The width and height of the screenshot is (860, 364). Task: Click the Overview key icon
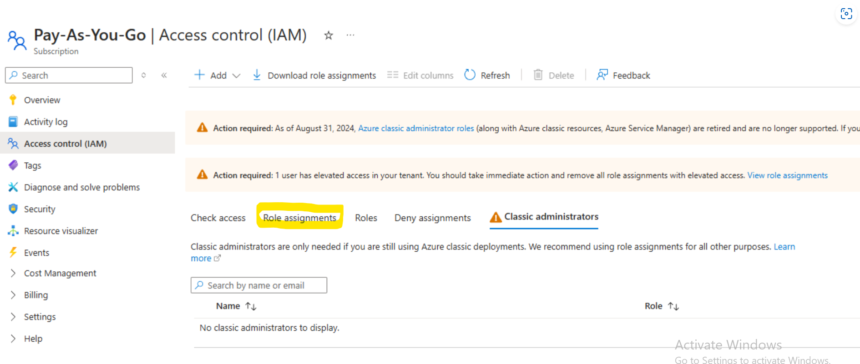click(13, 100)
